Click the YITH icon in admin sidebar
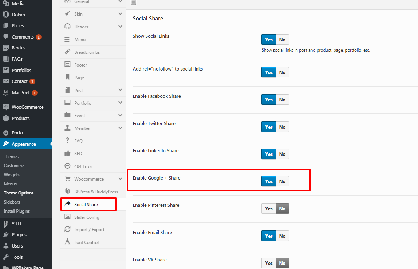Screen dimensions: 418x269 [x=6, y=224]
